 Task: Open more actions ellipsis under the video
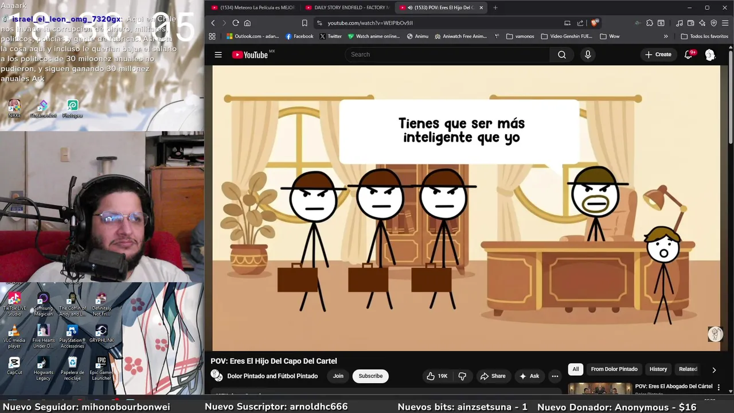555,376
